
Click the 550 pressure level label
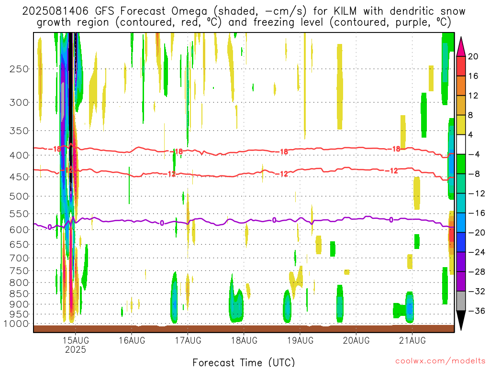tap(19, 214)
